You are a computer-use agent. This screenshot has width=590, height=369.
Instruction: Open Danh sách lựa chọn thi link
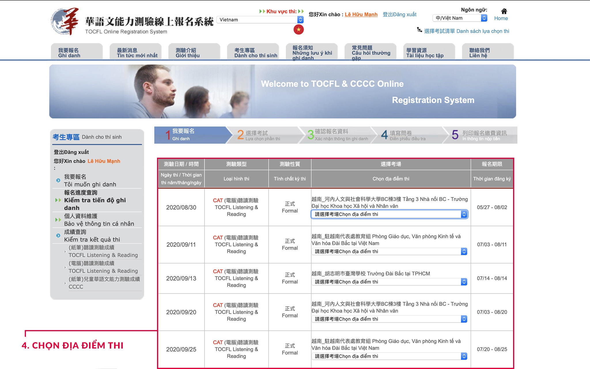(x=466, y=31)
